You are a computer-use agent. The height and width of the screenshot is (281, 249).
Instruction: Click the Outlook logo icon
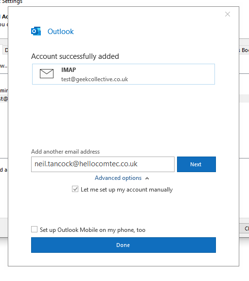36,32
